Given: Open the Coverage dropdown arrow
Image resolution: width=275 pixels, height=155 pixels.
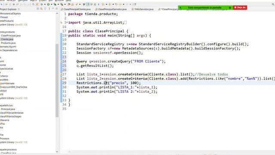Looking at the screenshot, I should click(58, 4).
